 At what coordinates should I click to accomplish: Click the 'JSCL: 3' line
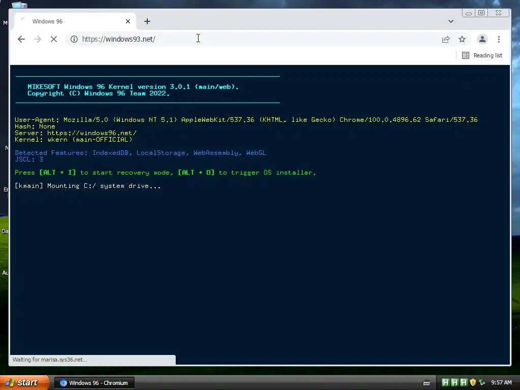point(29,159)
